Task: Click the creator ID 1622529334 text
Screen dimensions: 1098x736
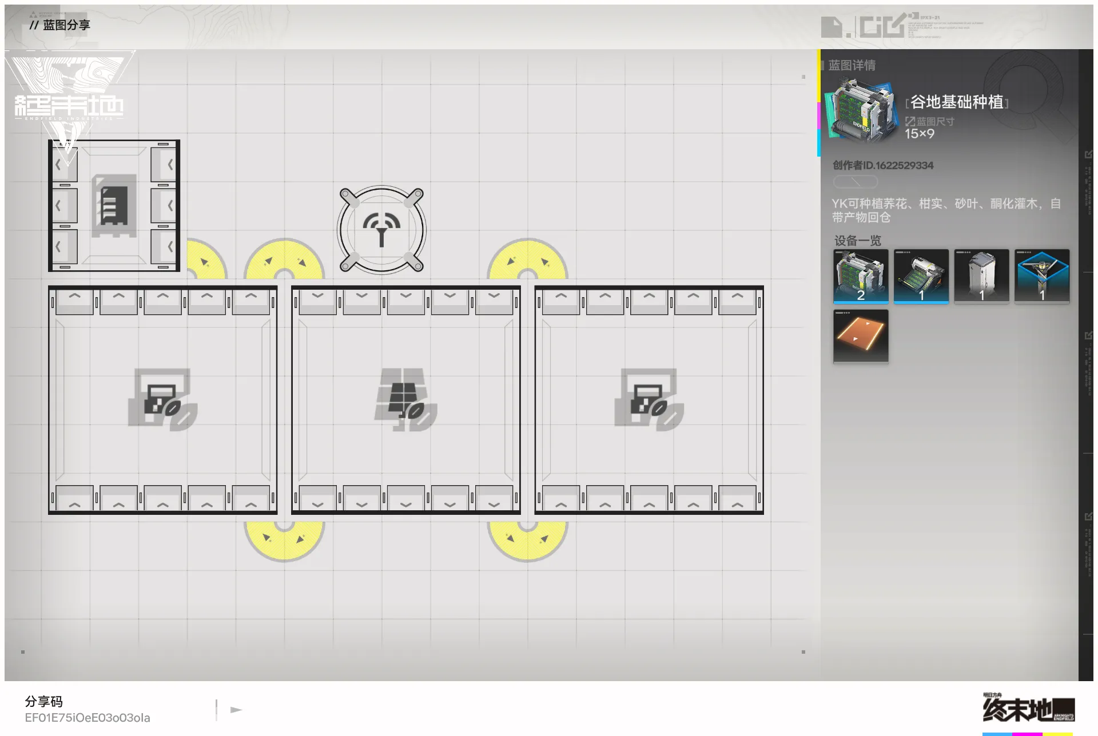Action: [883, 165]
